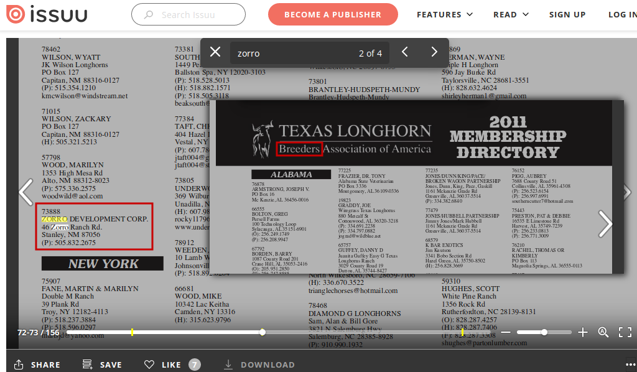Go to previous search result
Image resolution: width=637 pixels, height=372 pixels.
tap(404, 52)
